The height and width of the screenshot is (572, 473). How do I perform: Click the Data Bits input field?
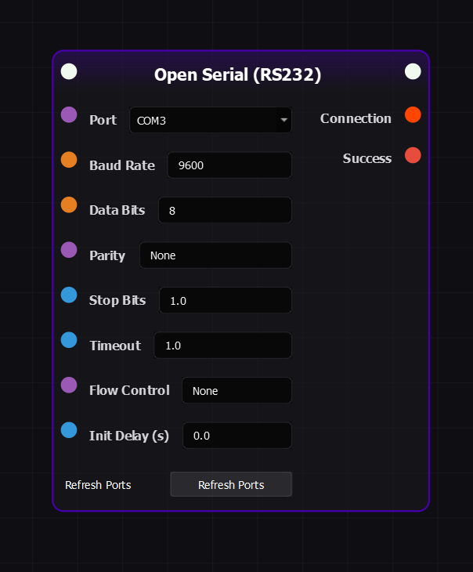[225, 211]
